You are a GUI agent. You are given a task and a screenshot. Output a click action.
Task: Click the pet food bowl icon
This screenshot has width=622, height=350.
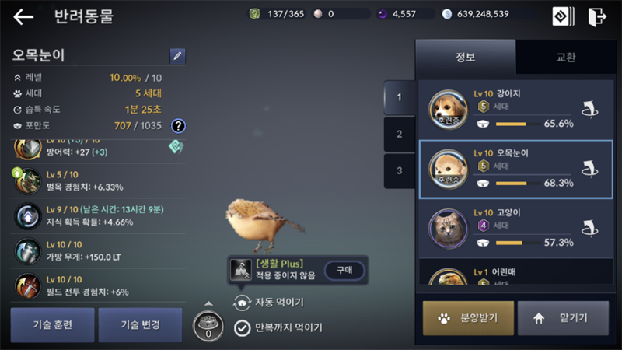point(208,326)
